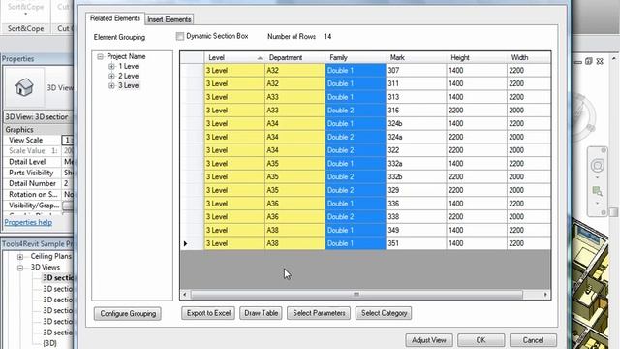Click the 3D View: 3D section type selector
The image size is (620, 349).
click(39, 117)
